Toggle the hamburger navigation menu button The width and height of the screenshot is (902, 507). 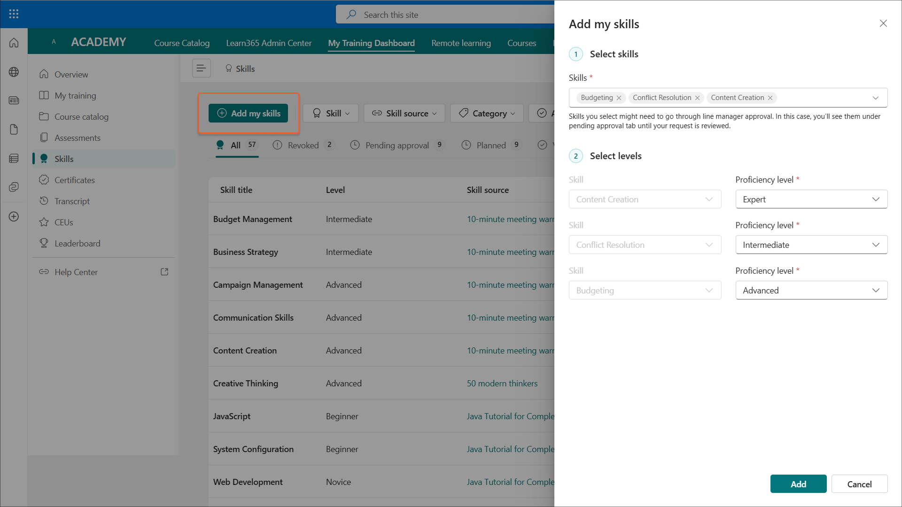point(201,69)
